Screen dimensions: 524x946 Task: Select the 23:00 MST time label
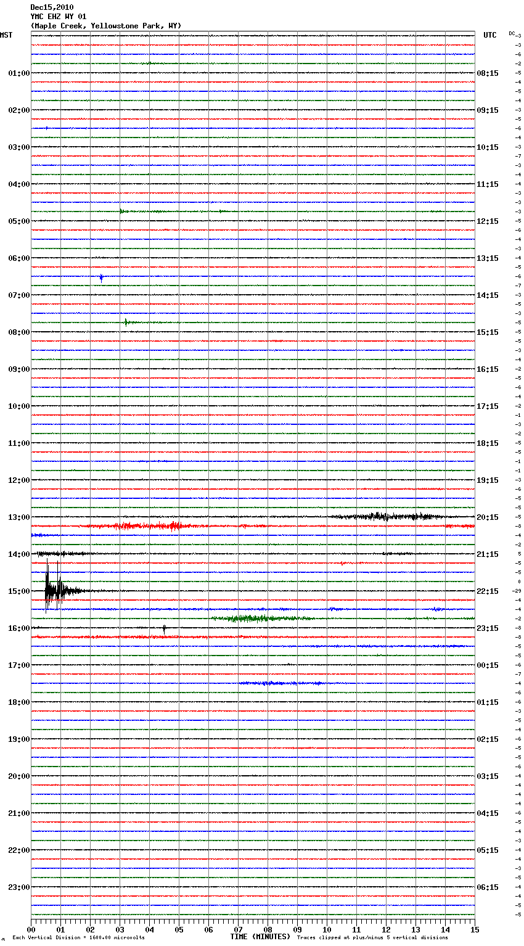19,887
